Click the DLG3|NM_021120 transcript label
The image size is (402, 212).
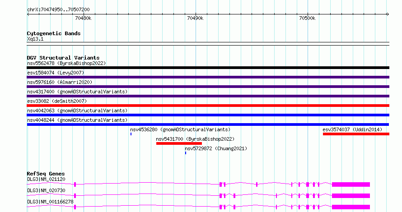(x=46, y=179)
